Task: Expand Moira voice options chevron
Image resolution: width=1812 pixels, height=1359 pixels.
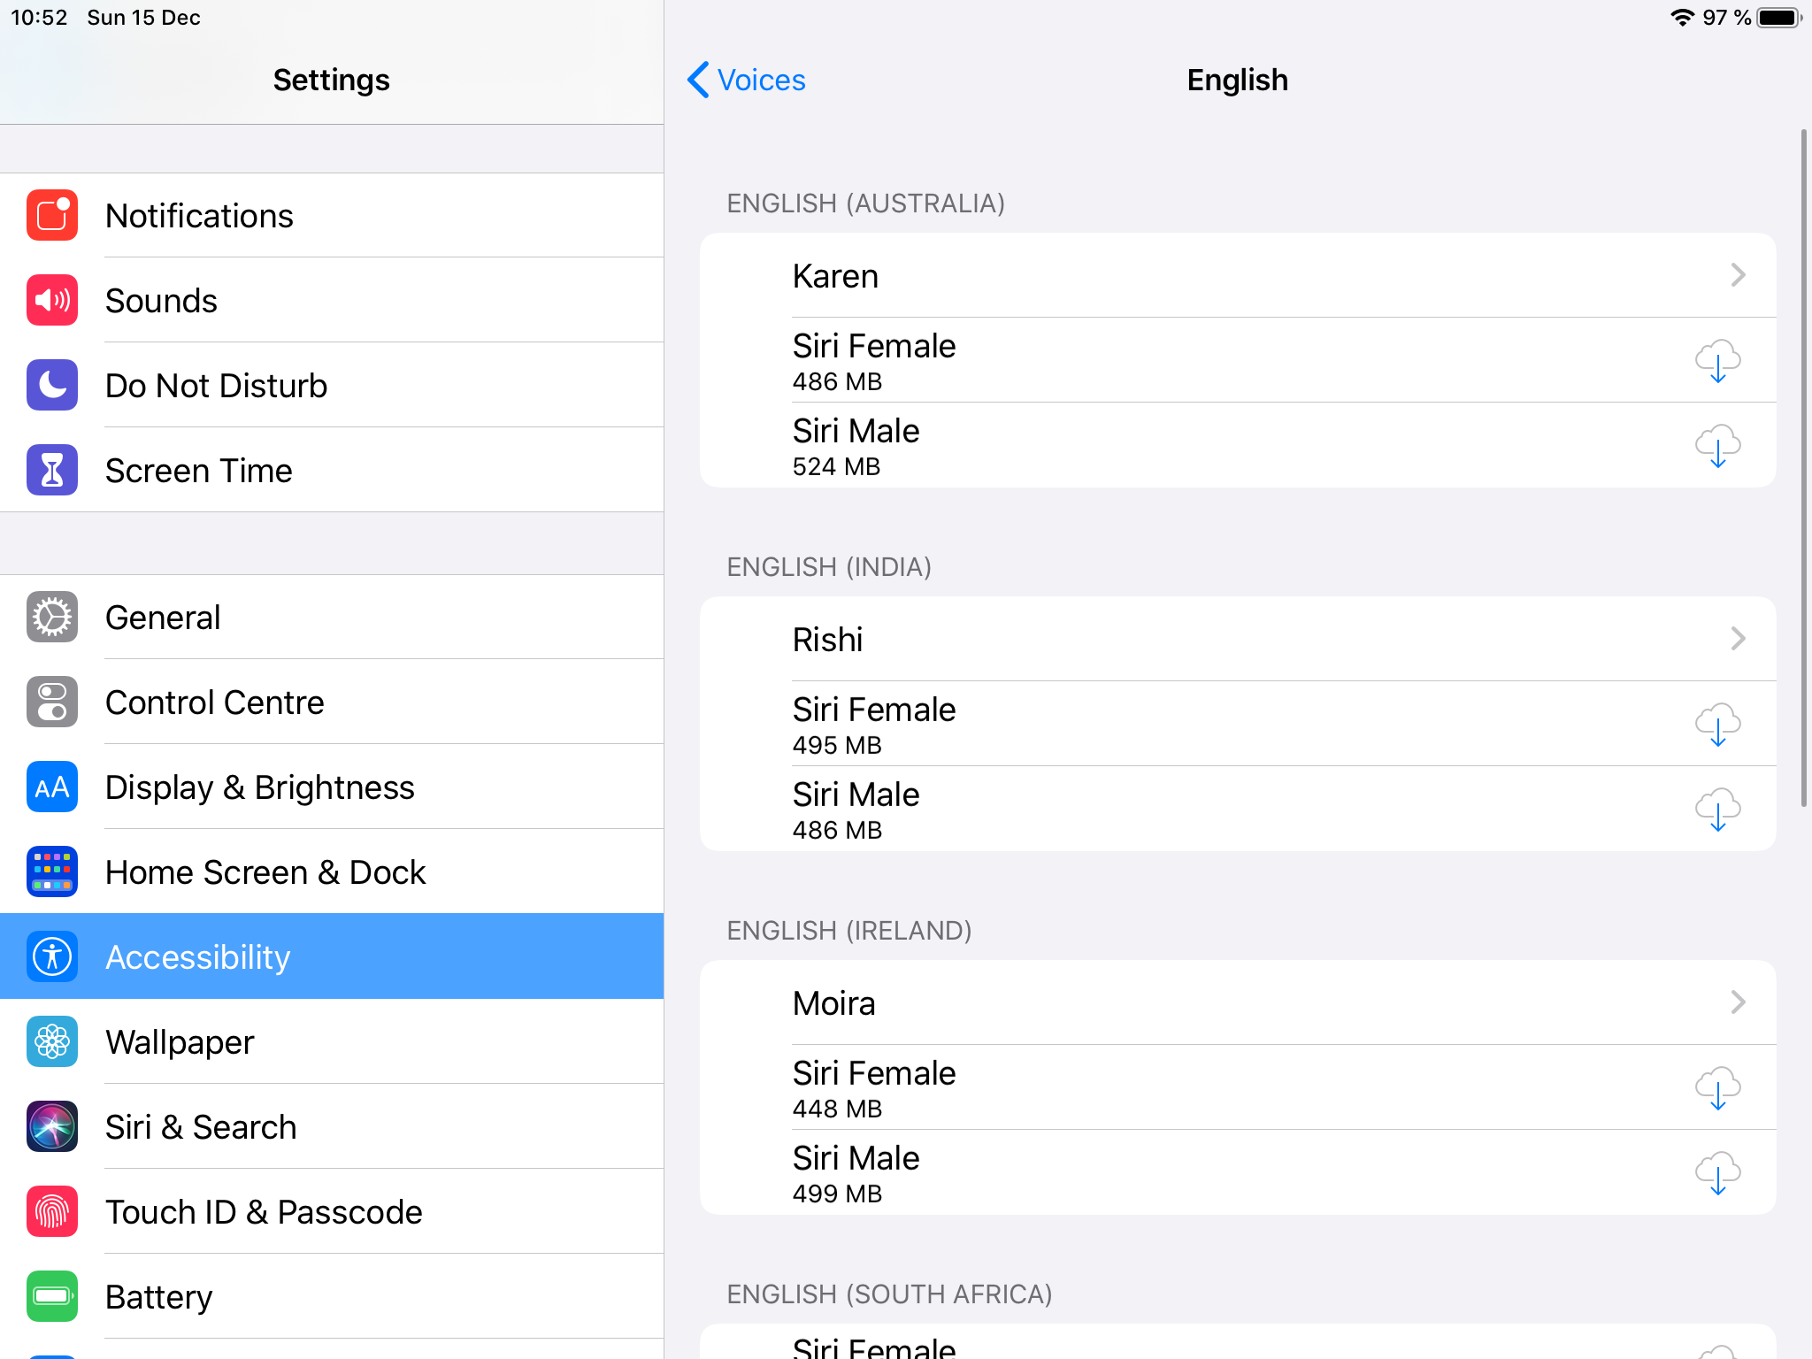Action: pos(1738,1002)
